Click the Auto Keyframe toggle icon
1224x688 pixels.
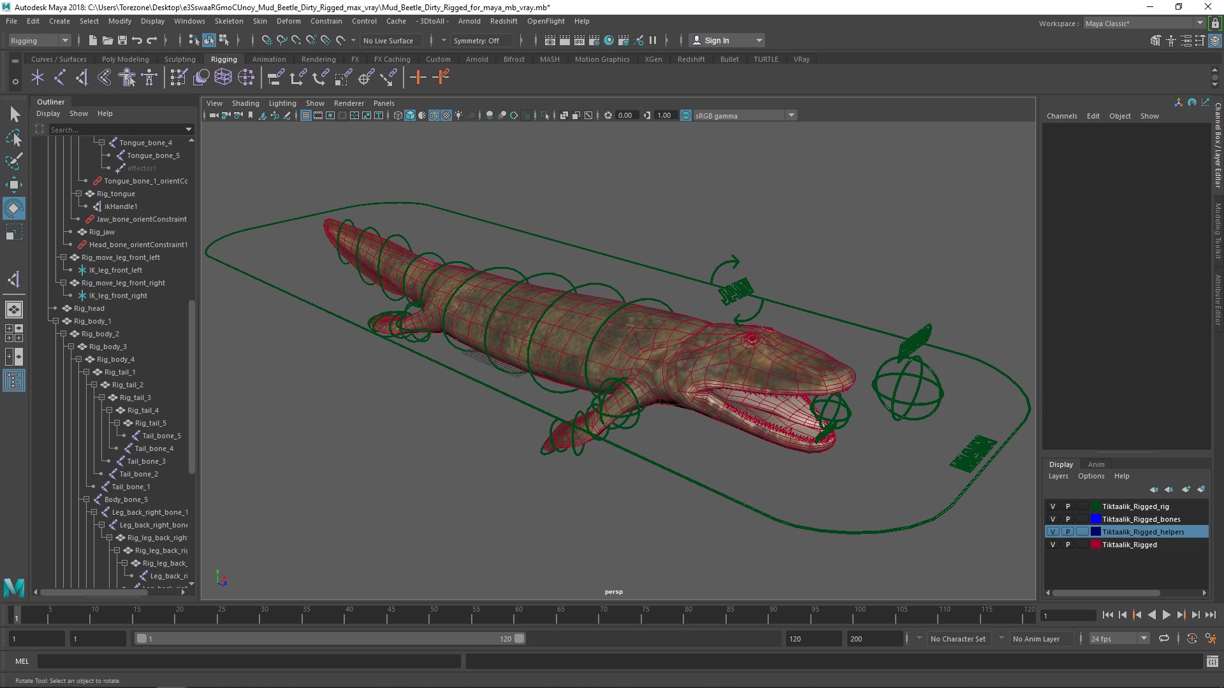[1191, 638]
